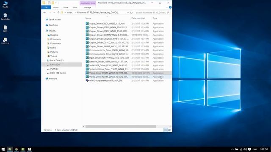Open This PC desktop icon
This screenshot has width=271, height=152.
click(6, 5)
